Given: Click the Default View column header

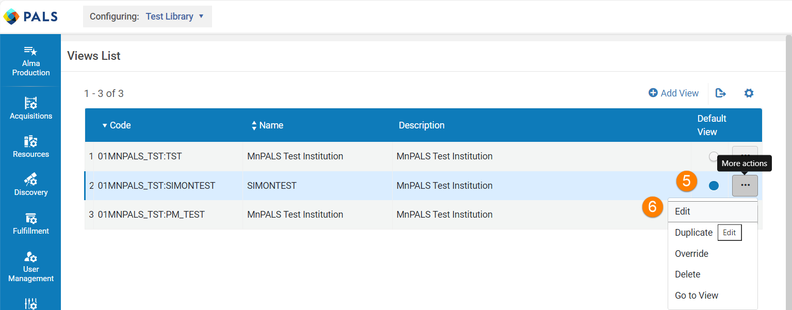Looking at the screenshot, I should pos(712,125).
